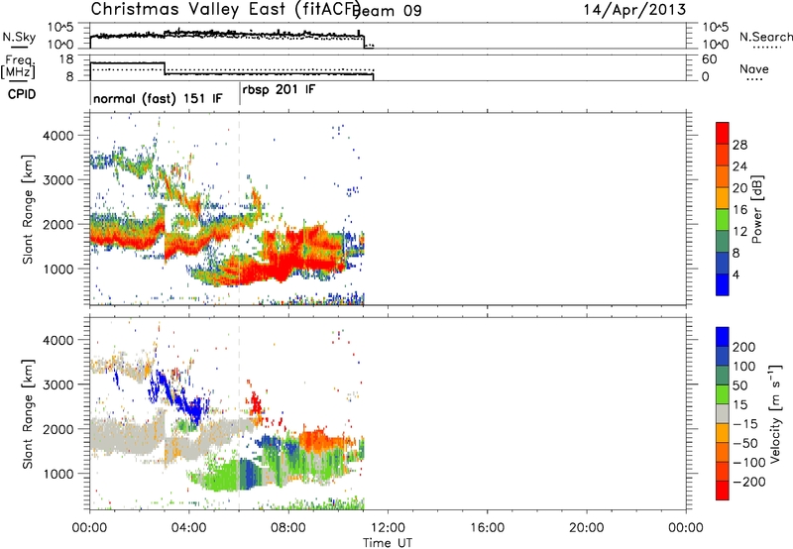The image size is (793, 549).
Task: Click the 20:00 time tick label
Action: point(586,528)
